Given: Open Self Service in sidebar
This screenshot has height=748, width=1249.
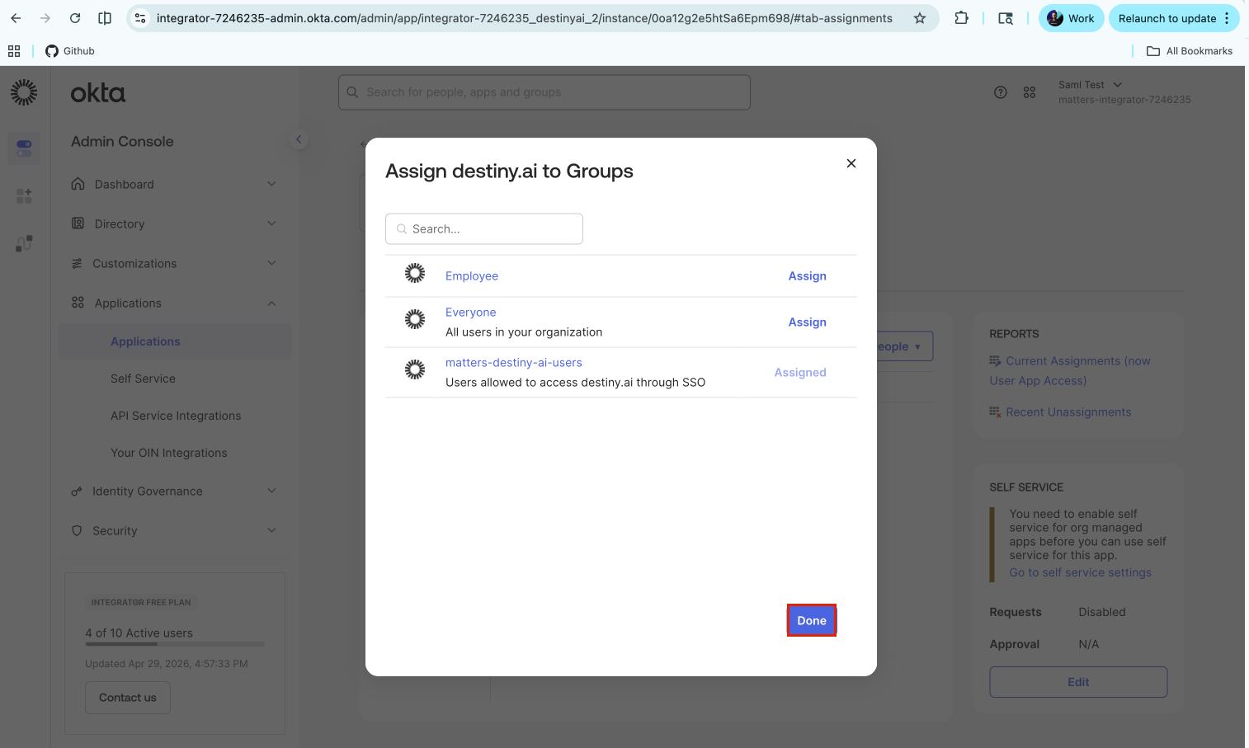Looking at the screenshot, I should (143, 379).
